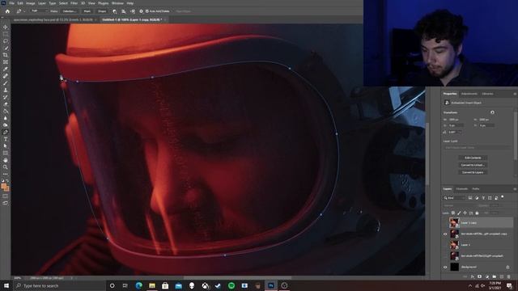Open the File menu

click(x=11, y=3)
